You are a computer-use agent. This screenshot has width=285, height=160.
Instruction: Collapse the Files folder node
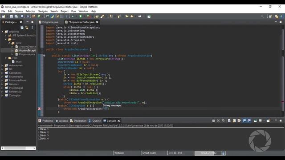[6, 58]
